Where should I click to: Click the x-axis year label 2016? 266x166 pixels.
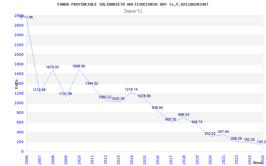pos(158,160)
